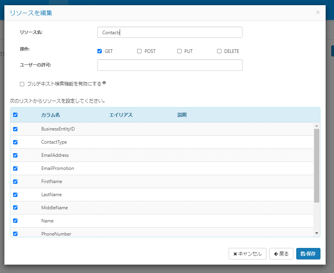
Task: Uncheck the EmailAddress column checkbox
Action: pyautogui.click(x=16, y=156)
